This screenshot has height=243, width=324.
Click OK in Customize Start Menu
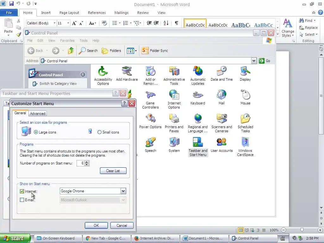96,225
